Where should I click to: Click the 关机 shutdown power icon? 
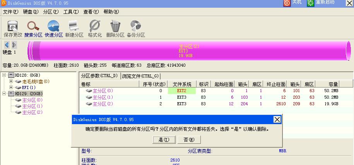(287, 3)
